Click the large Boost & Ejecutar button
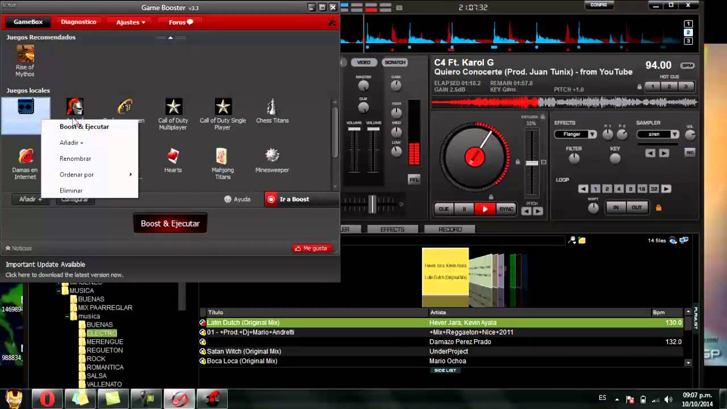This screenshot has height=409, width=727. (170, 223)
